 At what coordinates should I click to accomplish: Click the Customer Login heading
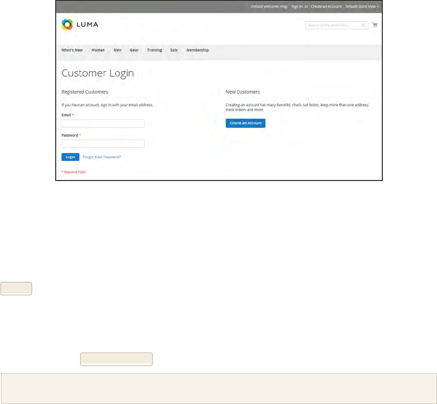point(98,73)
